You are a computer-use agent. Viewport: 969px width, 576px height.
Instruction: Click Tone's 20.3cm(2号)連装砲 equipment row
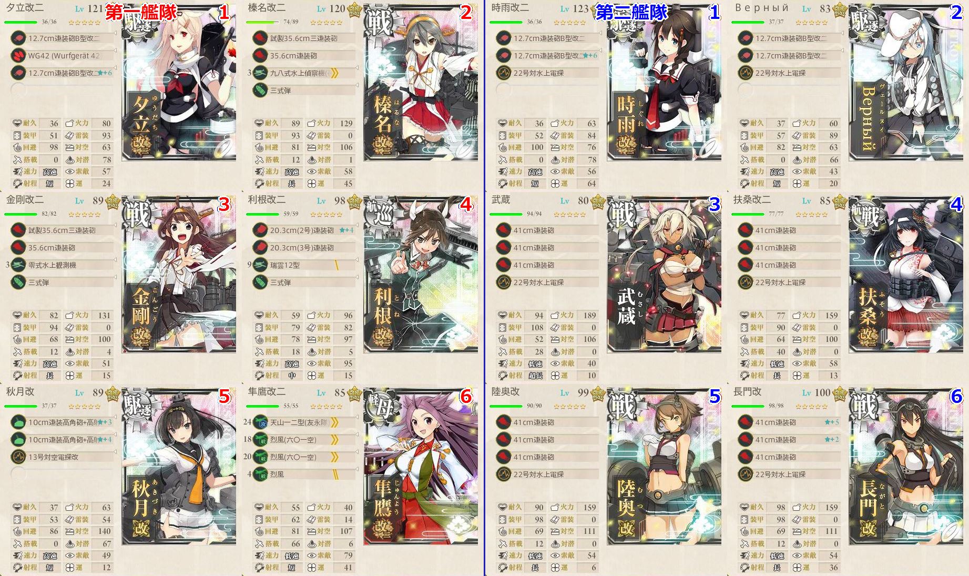[x=305, y=230]
